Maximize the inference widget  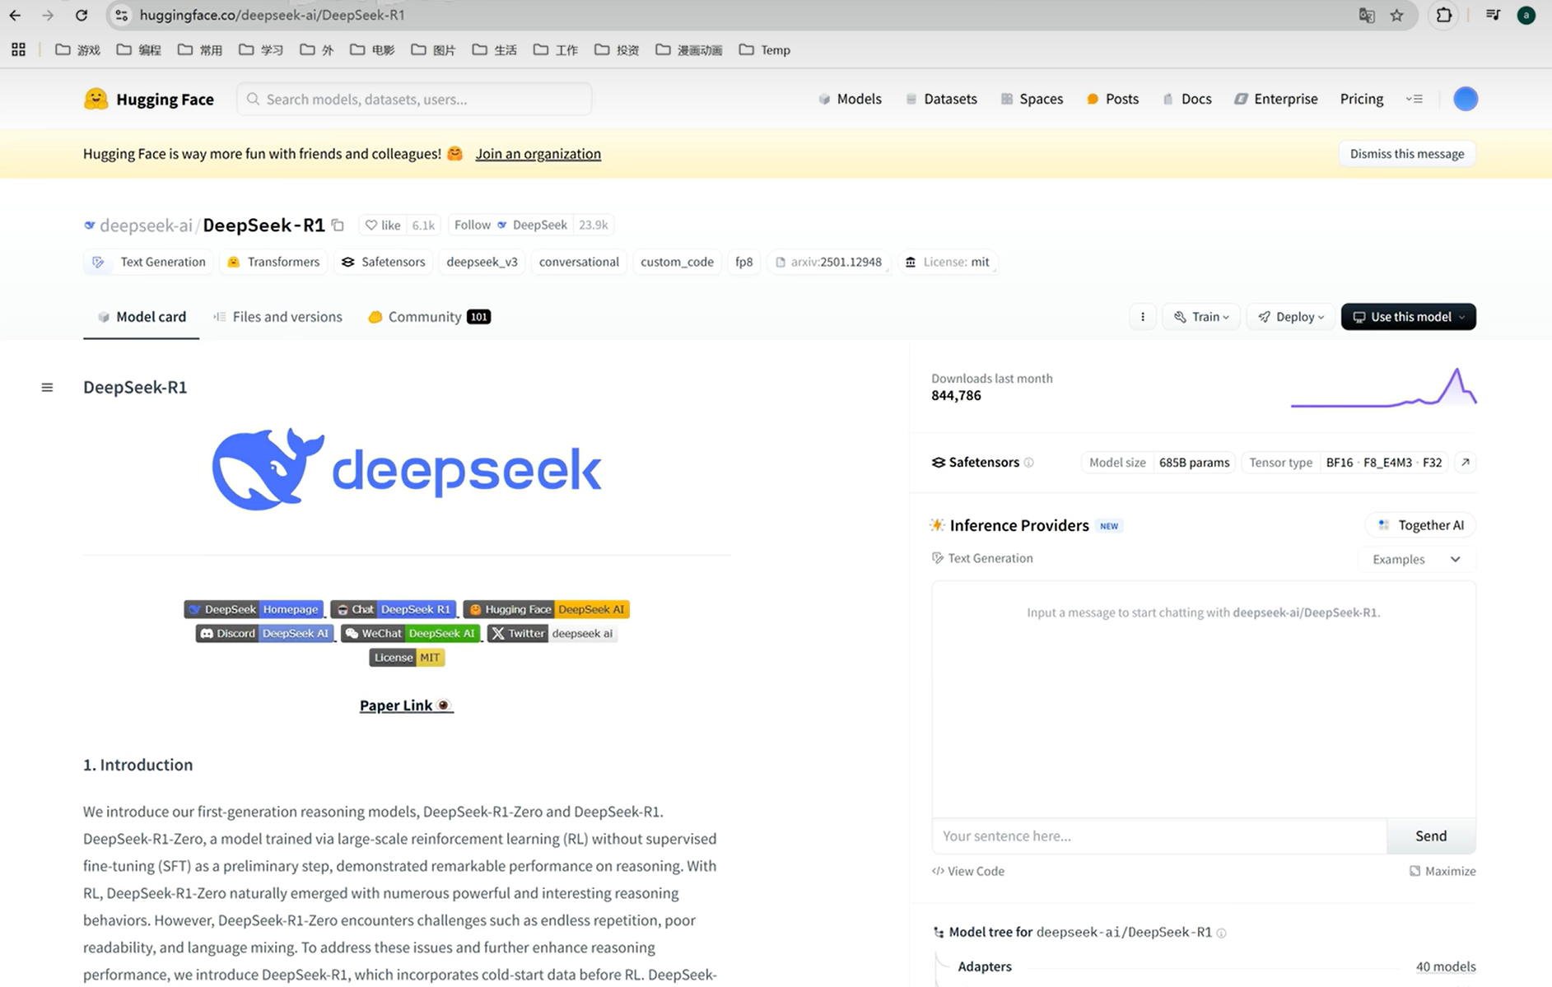(x=1442, y=871)
